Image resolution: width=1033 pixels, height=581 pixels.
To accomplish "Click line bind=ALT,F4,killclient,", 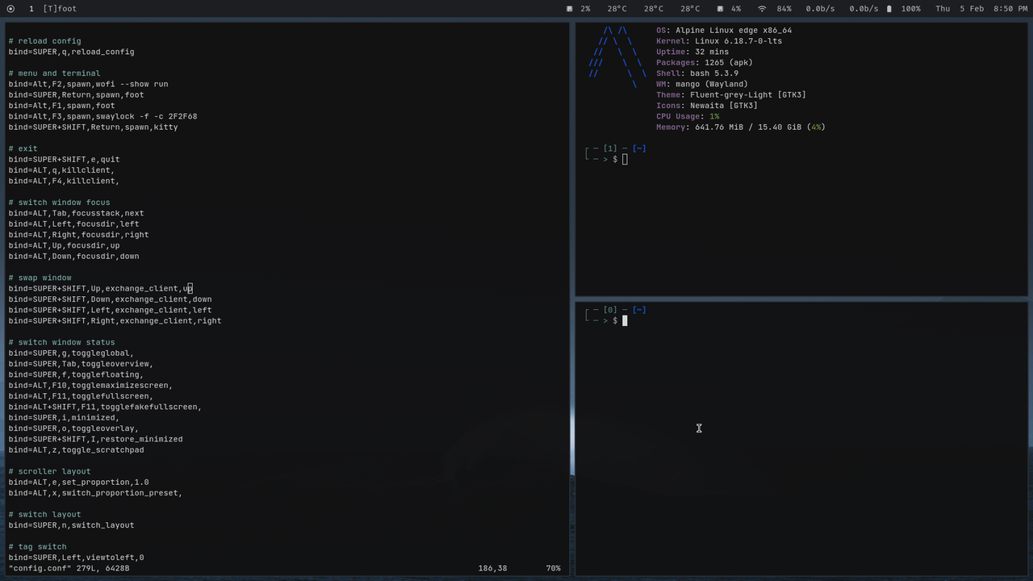I will (x=65, y=181).
